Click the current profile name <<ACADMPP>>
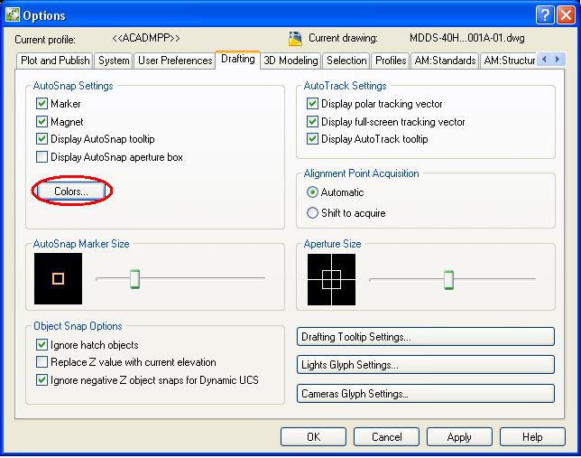This screenshot has height=458, width=581. click(x=146, y=38)
